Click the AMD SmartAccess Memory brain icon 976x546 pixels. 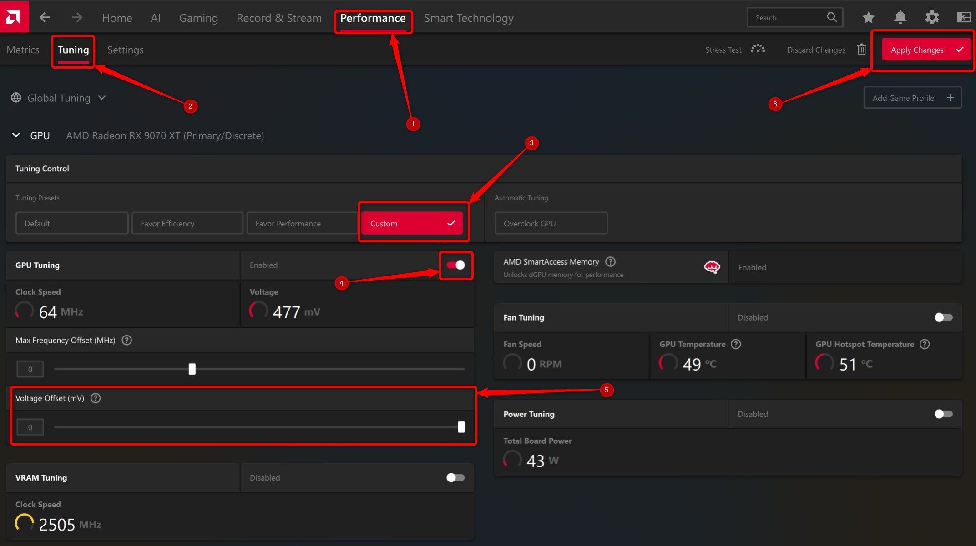coord(712,267)
